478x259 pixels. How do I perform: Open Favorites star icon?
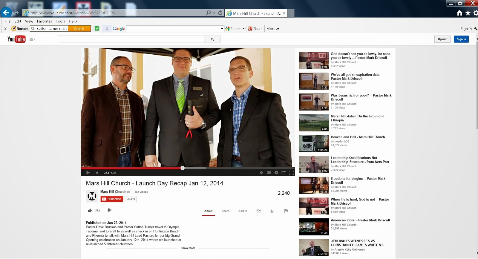(x=468, y=13)
